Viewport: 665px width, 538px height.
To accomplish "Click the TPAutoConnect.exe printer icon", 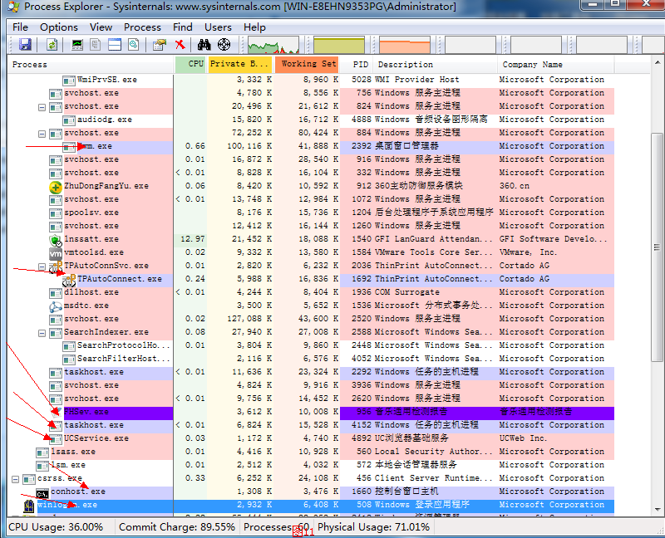I will (69, 280).
